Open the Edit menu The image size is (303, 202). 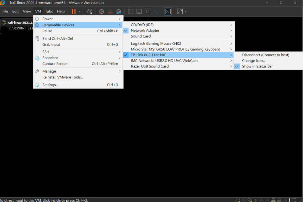[x=15, y=11]
